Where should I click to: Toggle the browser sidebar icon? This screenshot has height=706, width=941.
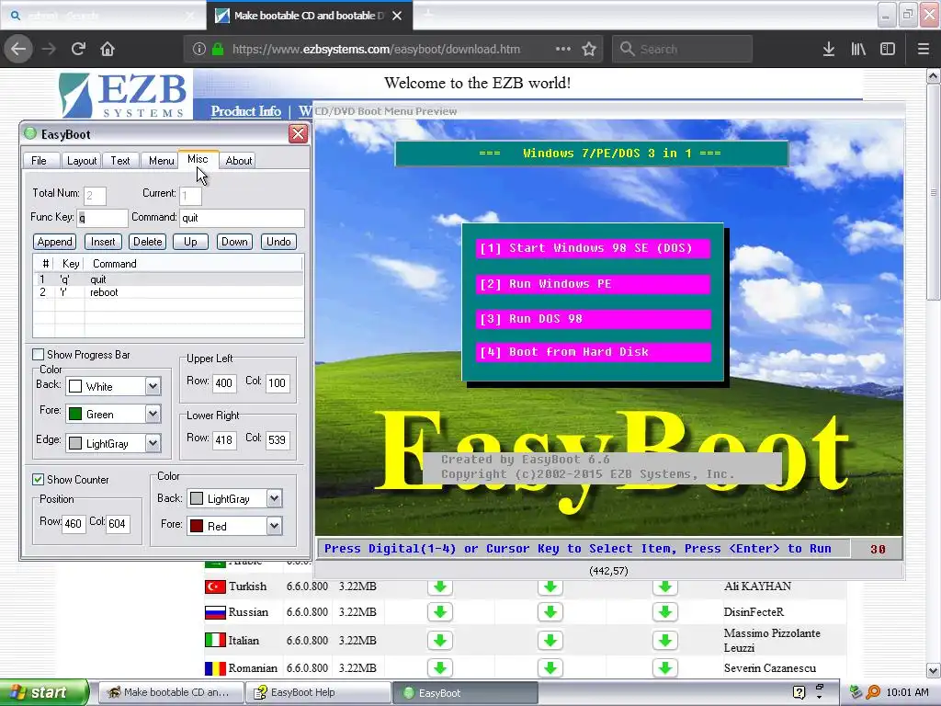click(x=888, y=50)
